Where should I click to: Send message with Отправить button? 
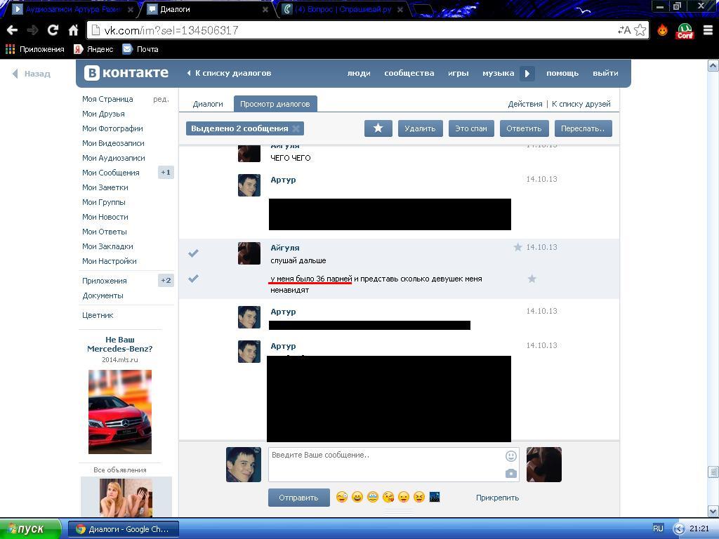298,498
